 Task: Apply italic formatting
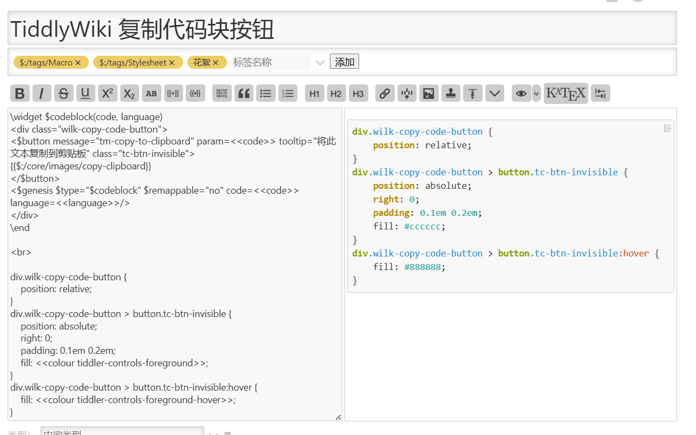coord(42,93)
